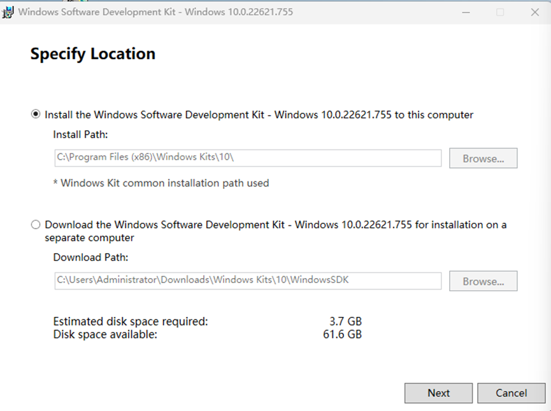
Task: Browse for the download path
Action: [x=483, y=281]
